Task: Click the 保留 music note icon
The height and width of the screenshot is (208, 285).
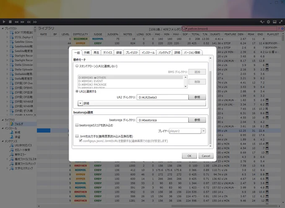Action: click(12, 137)
